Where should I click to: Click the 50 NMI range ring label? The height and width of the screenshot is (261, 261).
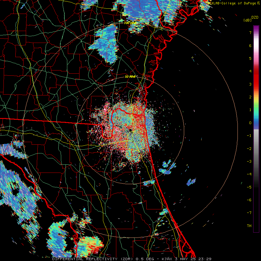pyautogui.click(x=130, y=77)
